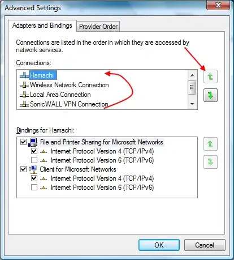Cancel the Advanced Settings dialog

tap(205, 245)
